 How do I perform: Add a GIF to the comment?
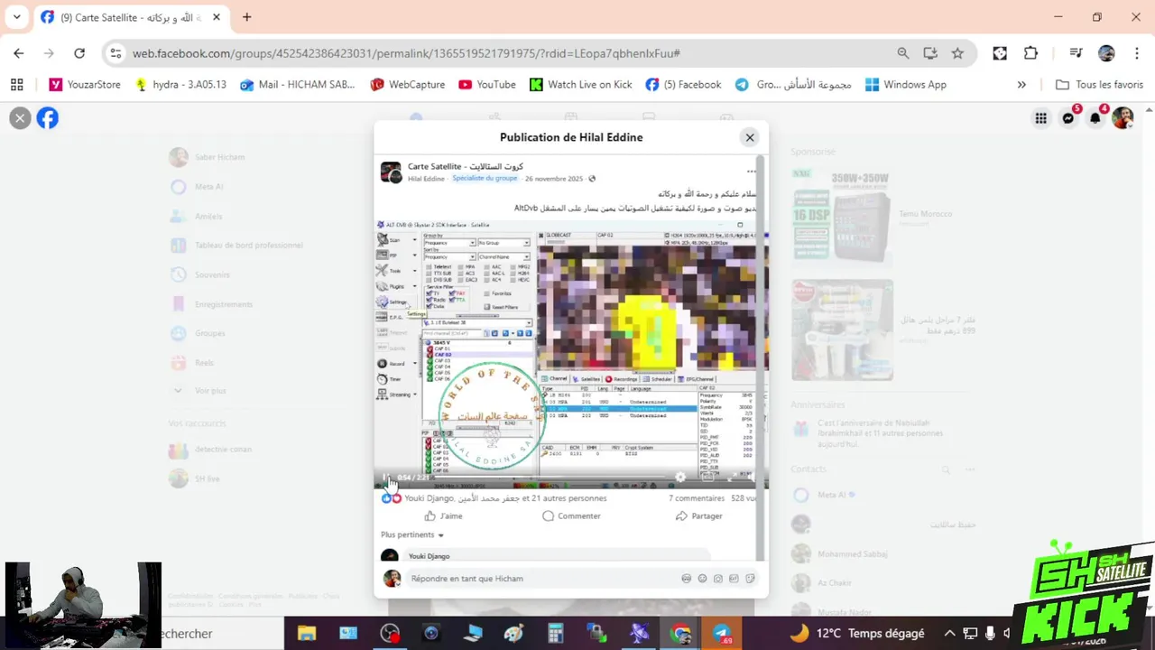click(x=734, y=579)
